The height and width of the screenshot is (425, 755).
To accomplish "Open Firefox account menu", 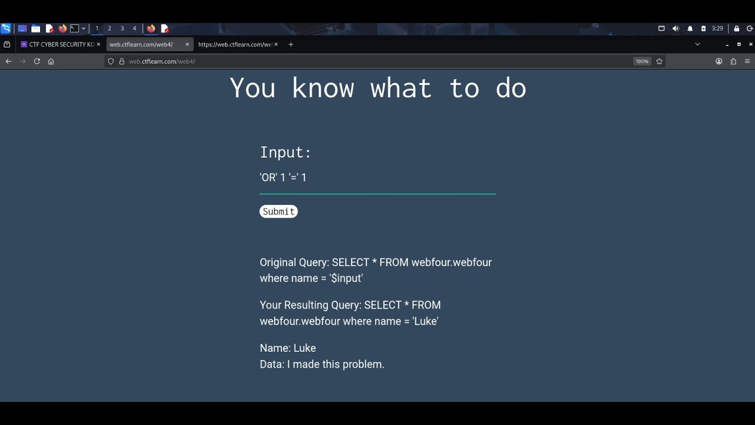I will (719, 61).
